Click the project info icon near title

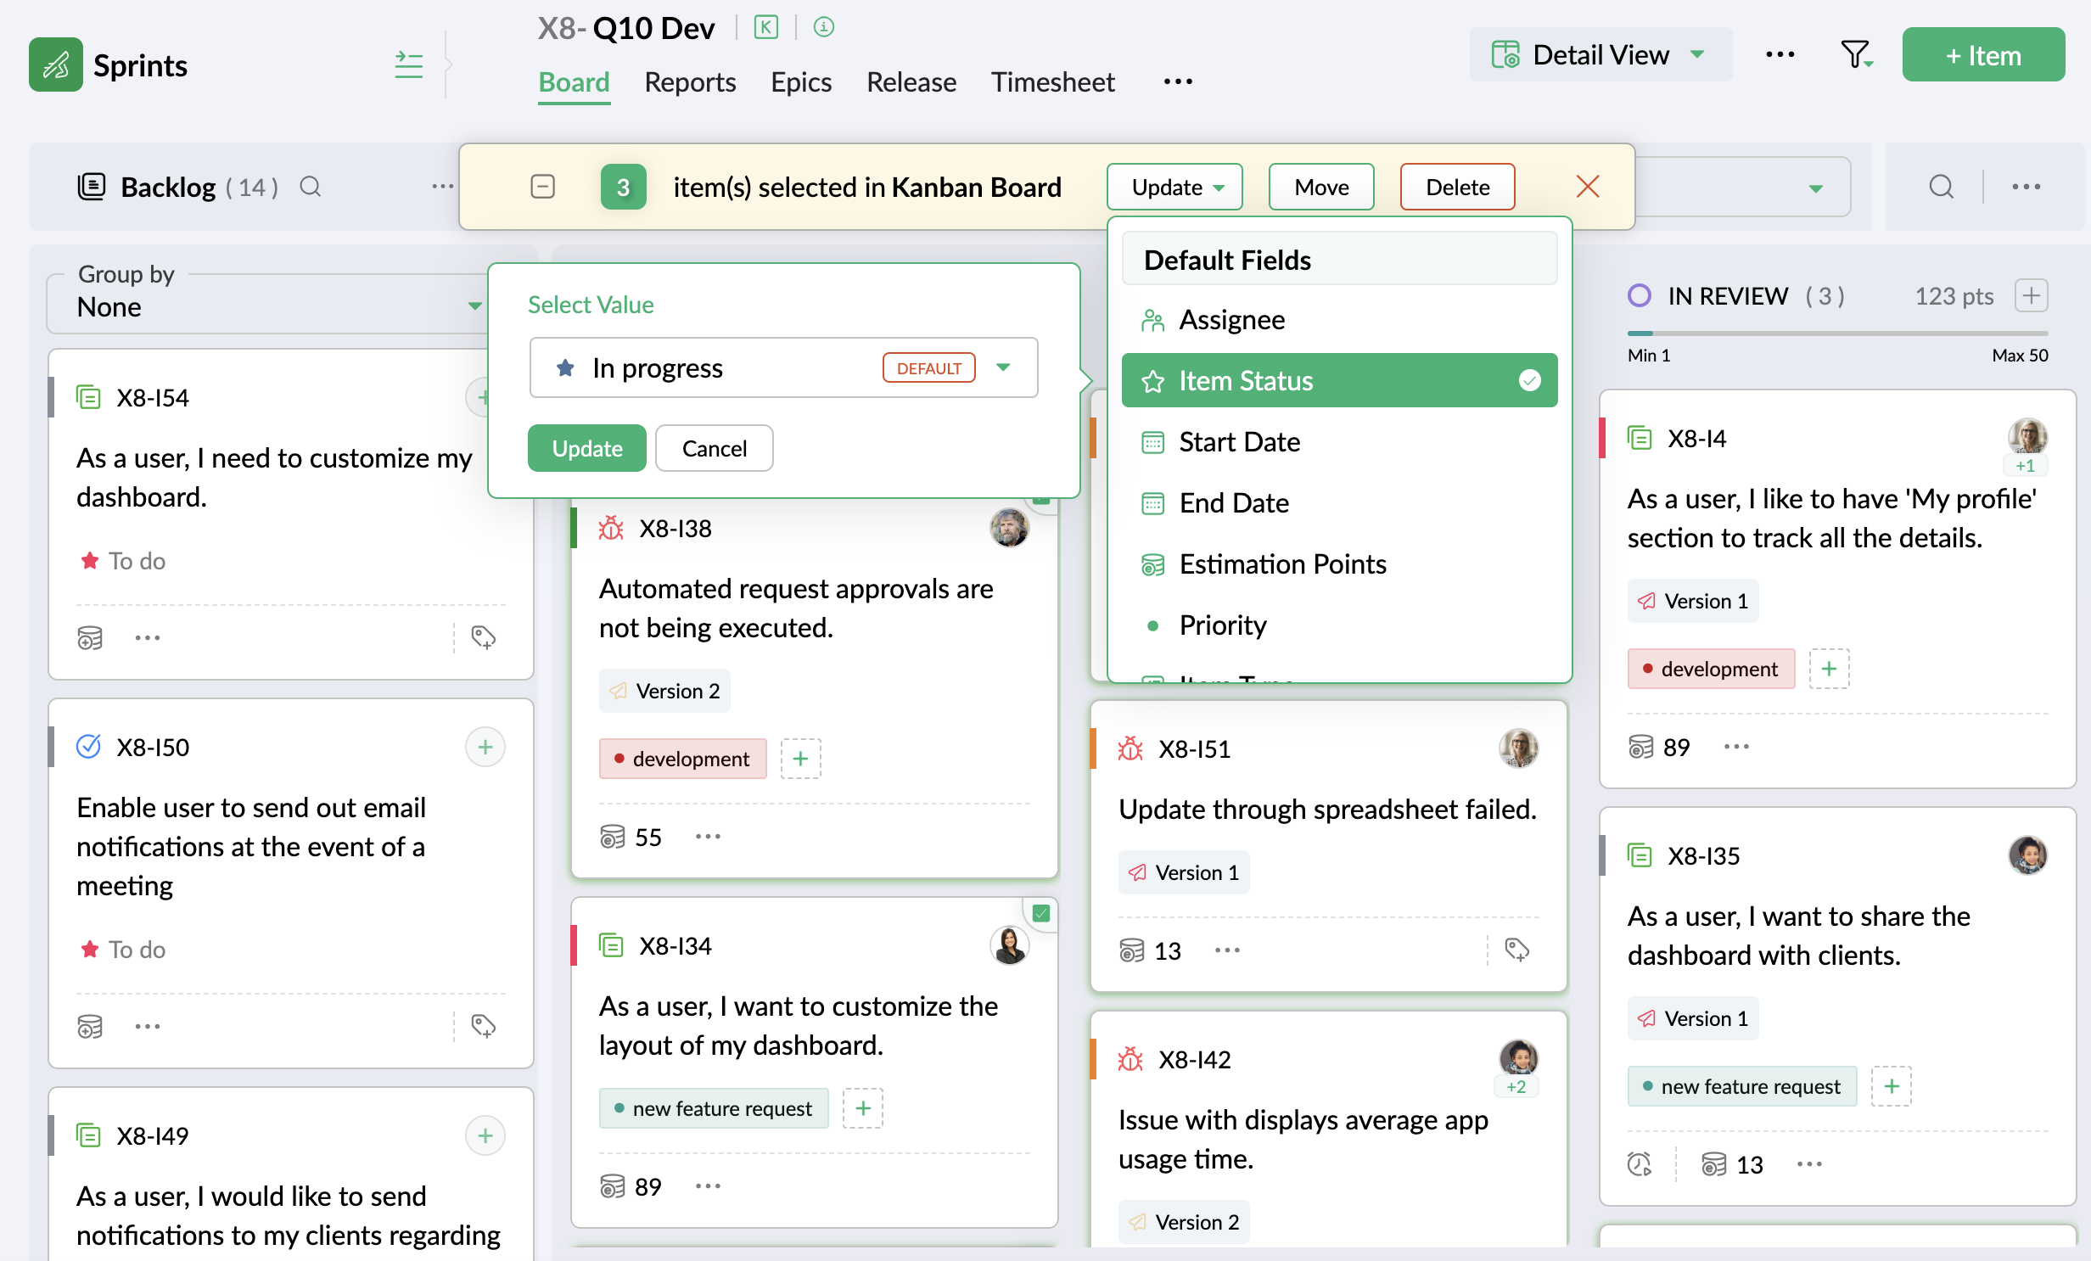click(x=823, y=27)
